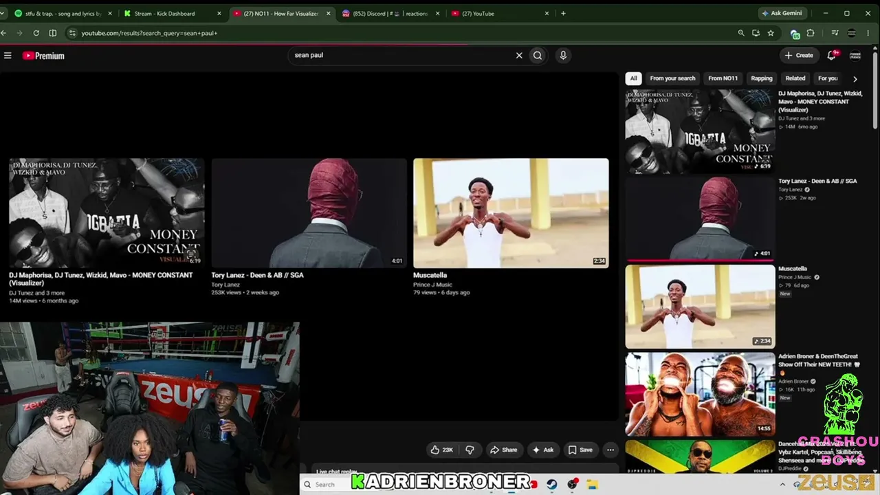Open sidebar 'Muscatella' video title
Image resolution: width=880 pixels, height=495 pixels.
coord(793,269)
